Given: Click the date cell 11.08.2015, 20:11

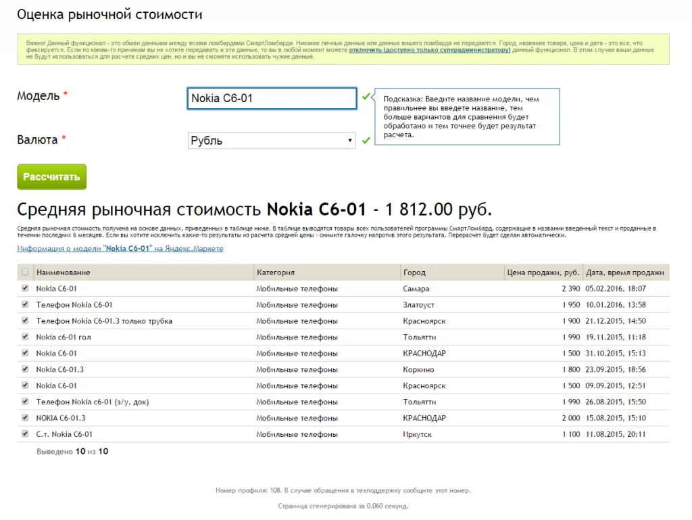Looking at the screenshot, I should coord(615,434).
